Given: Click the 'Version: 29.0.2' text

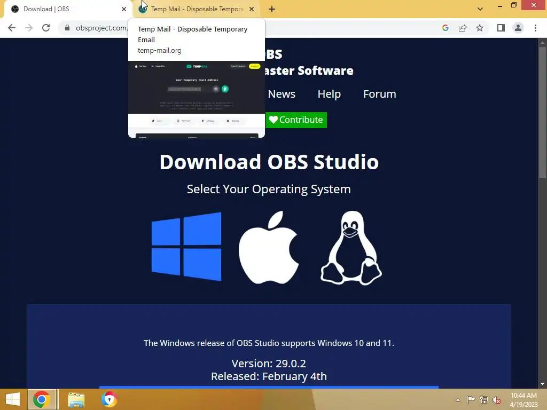Looking at the screenshot, I should pos(269,363).
